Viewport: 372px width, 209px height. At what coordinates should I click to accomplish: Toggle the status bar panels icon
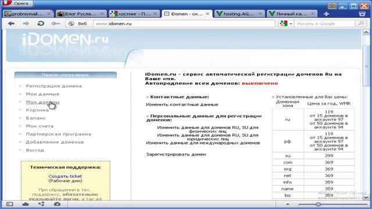coord(10,204)
